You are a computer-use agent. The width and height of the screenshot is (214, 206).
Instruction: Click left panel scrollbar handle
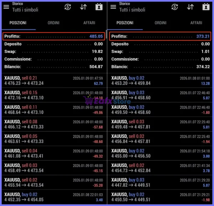[106, 34]
